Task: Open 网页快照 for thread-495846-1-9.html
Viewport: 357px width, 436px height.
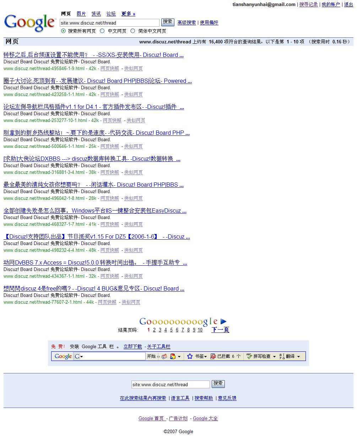Action: pos(110,69)
